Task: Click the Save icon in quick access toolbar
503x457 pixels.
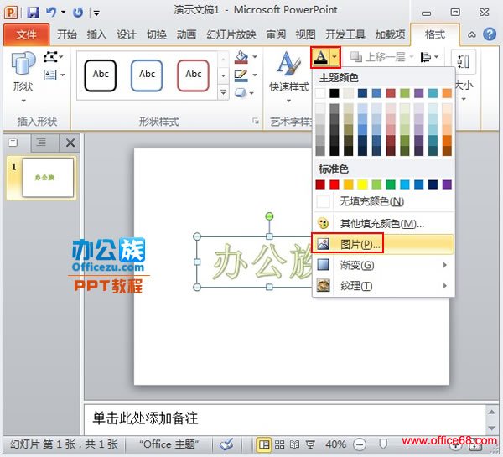Action: 33,13
